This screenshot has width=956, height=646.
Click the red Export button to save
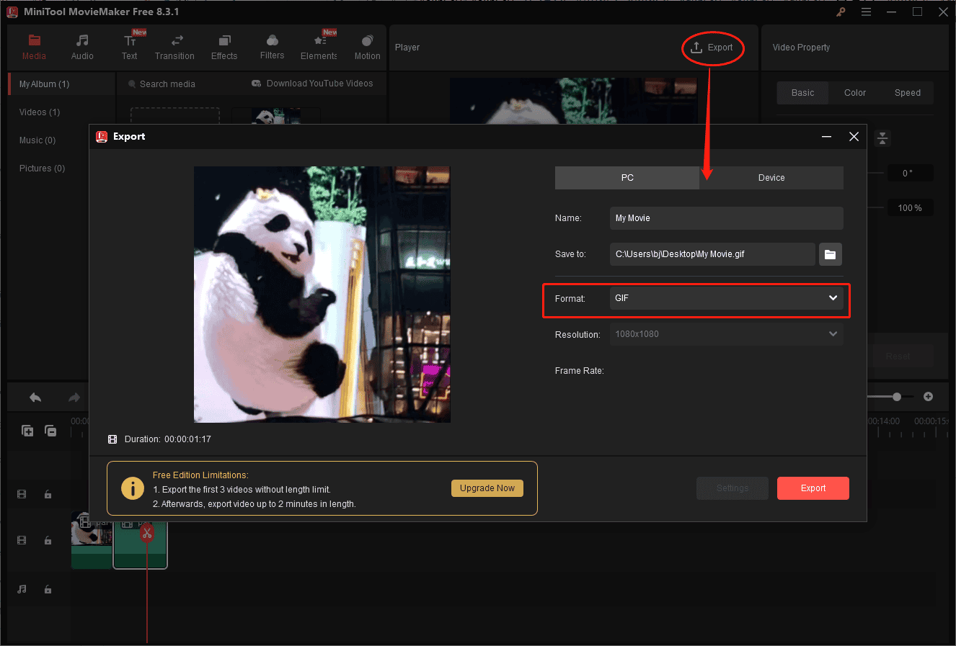tap(813, 488)
